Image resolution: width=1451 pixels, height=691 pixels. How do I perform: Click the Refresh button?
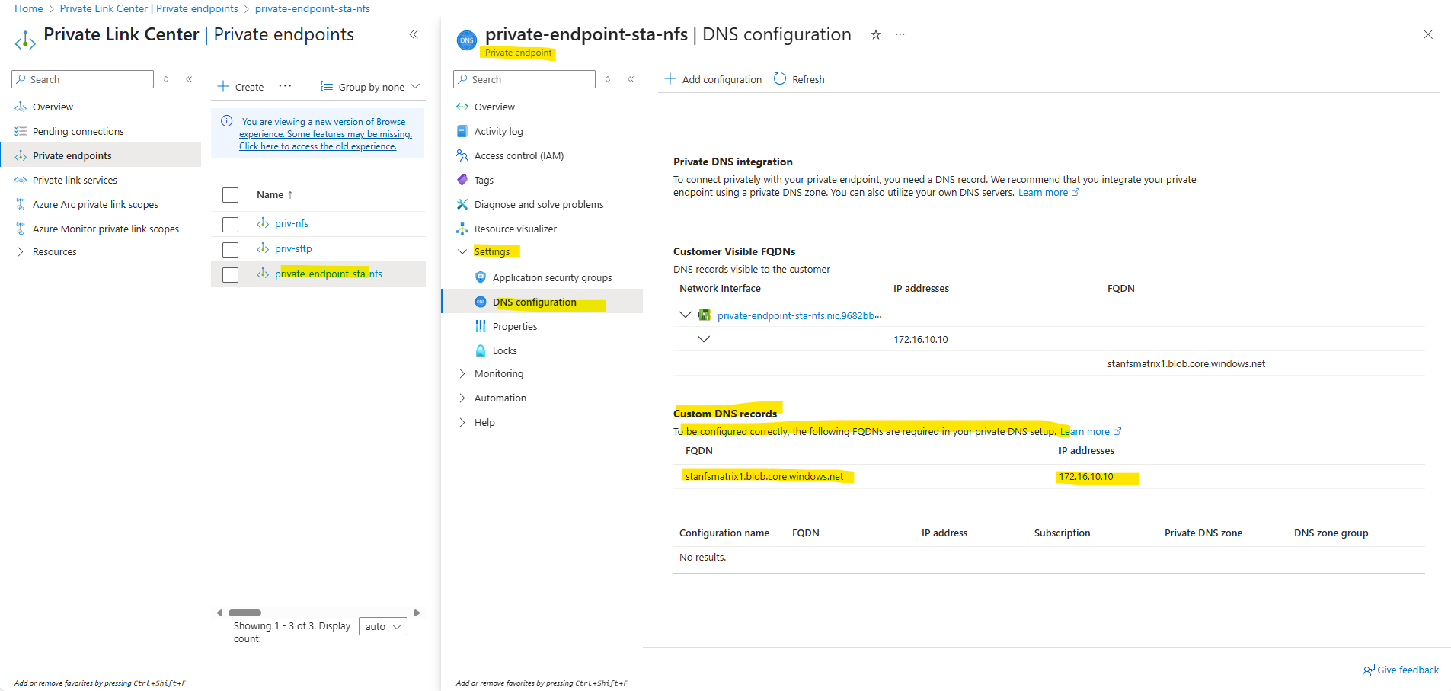point(799,79)
